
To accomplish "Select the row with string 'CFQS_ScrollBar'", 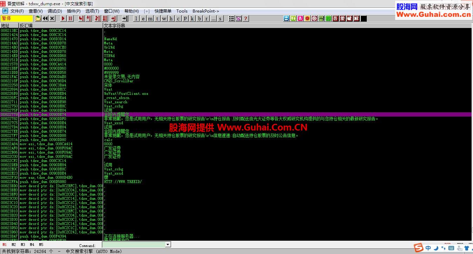I will click(236, 81).
